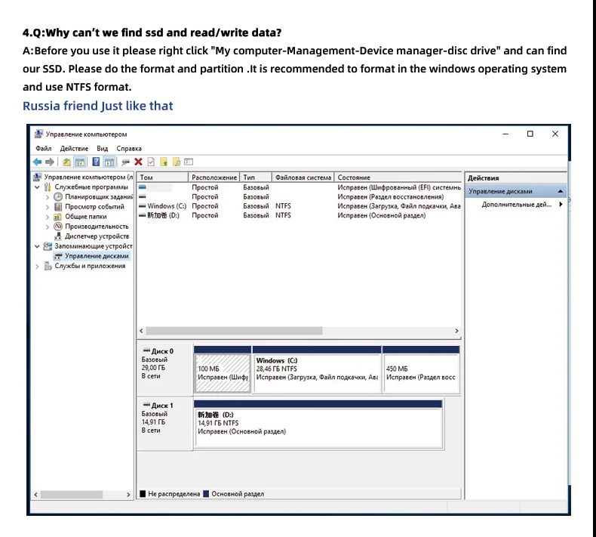Toggle the show/hide action pane icon
The height and width of the screenshot is (537, 596).
click(x=109, y=162)
